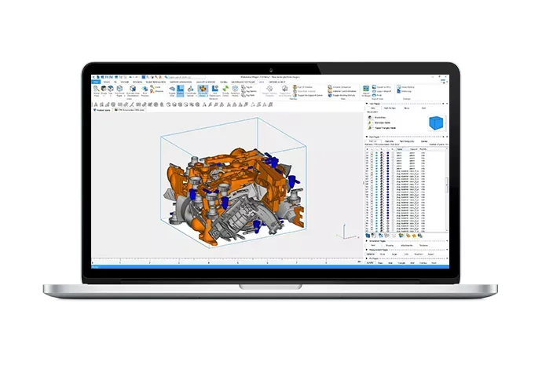Toggle the Grid display button
The image size is (542, 377).
(172, 91)
